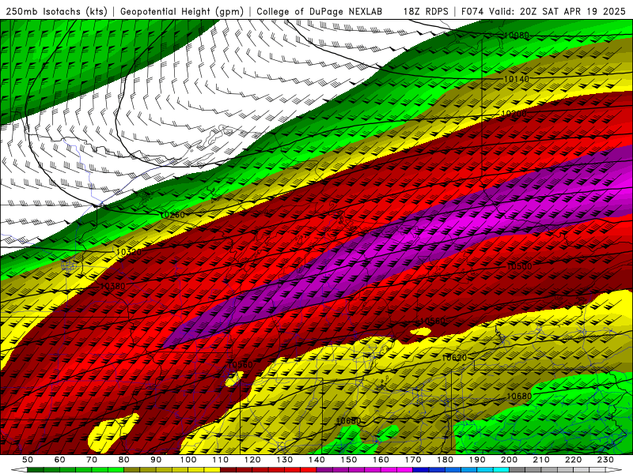Click the 50 value on color scale
Image resolution: width=633 pixels, height=474 pixels.
[28, 460]
